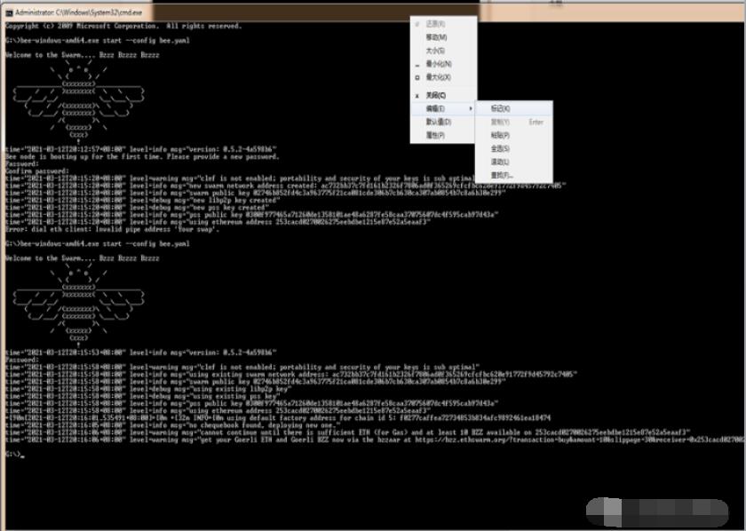Click the minimize icon beside 最小化(N)
Screen dimensions: 746x531
tap(417, 65)
